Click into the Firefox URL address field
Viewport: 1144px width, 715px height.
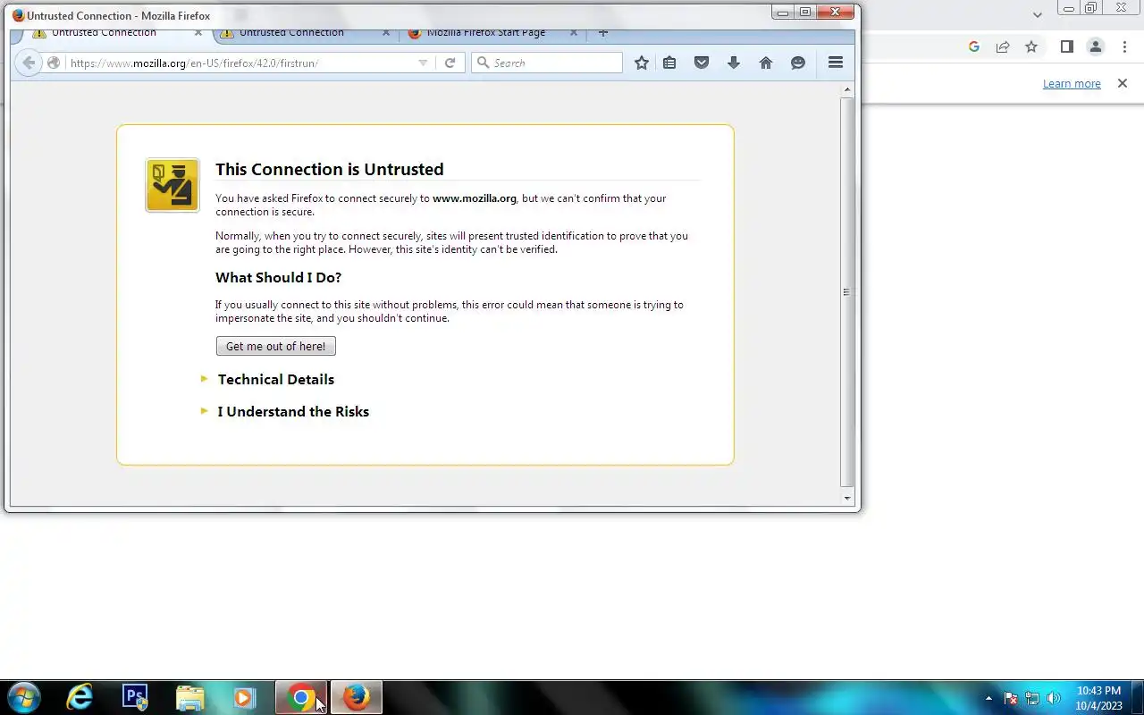coord(241,63)
